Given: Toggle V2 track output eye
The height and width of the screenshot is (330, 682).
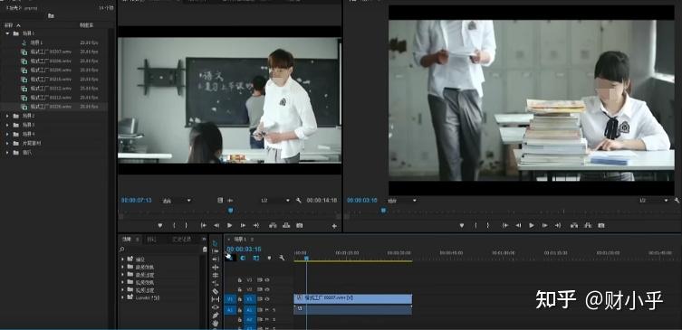Looking at the screenshot, I should pos(267,289).
